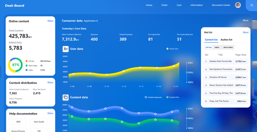Click the first Content hits data point
257x132 pixels.
tap(72, 116)
